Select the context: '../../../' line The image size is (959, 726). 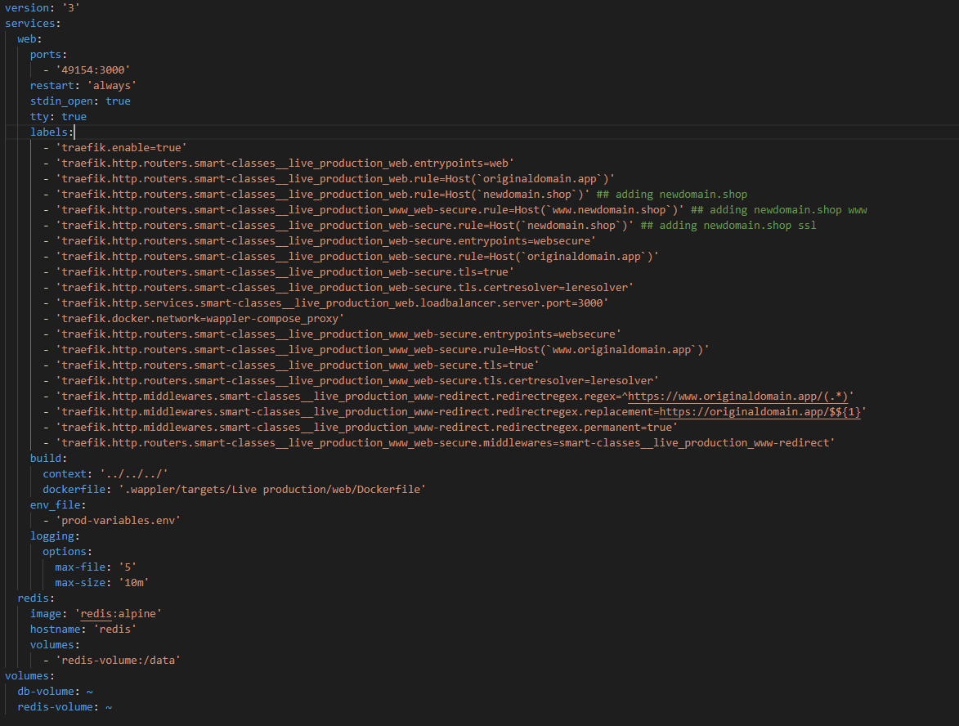105,474
